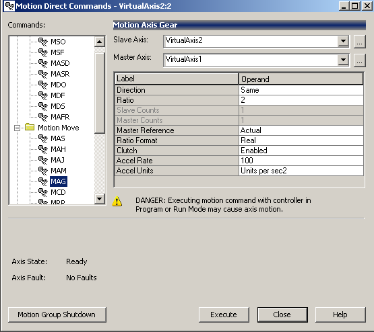Browse Slave Axis with ellipsis button
This screenshot has height=332, width=374.
tap(359, 42)
